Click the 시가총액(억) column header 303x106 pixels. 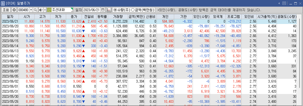tap(267, 17)
